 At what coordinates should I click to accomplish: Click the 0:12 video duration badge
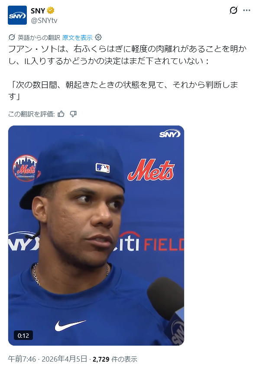pos(23,336)
